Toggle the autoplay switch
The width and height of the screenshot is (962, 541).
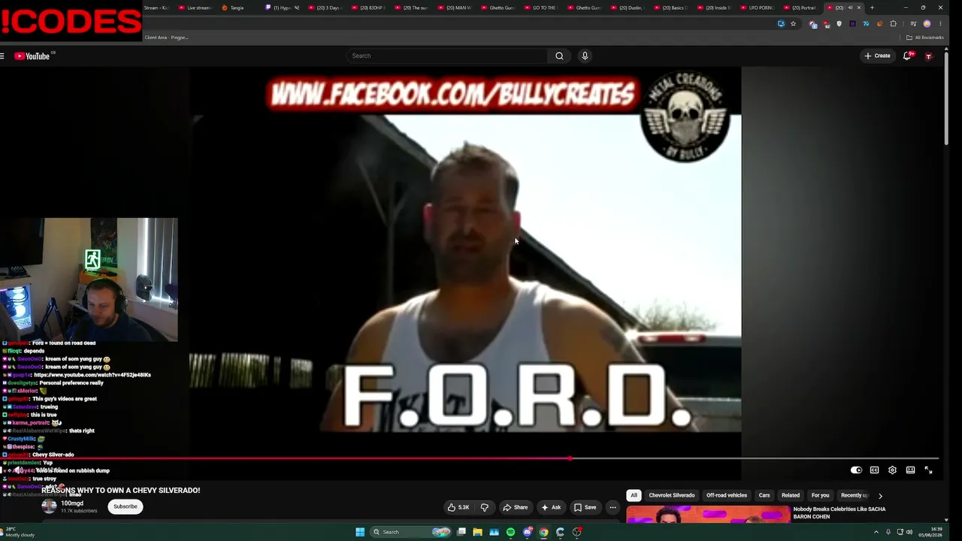(856, 470)
